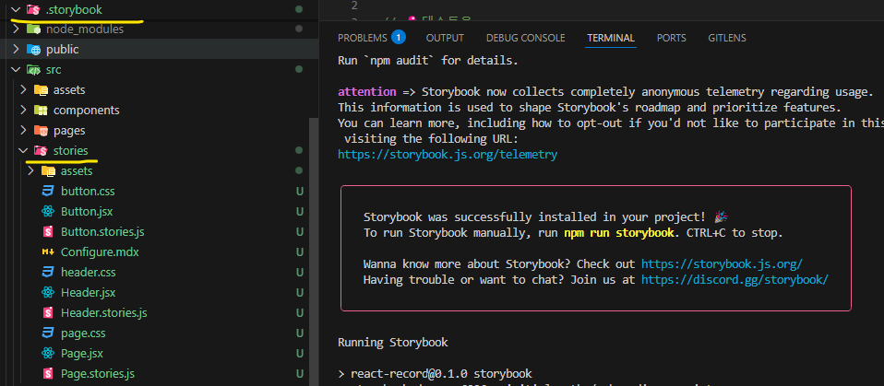Collapse the stories folder chevron

(x=23, y=151)
